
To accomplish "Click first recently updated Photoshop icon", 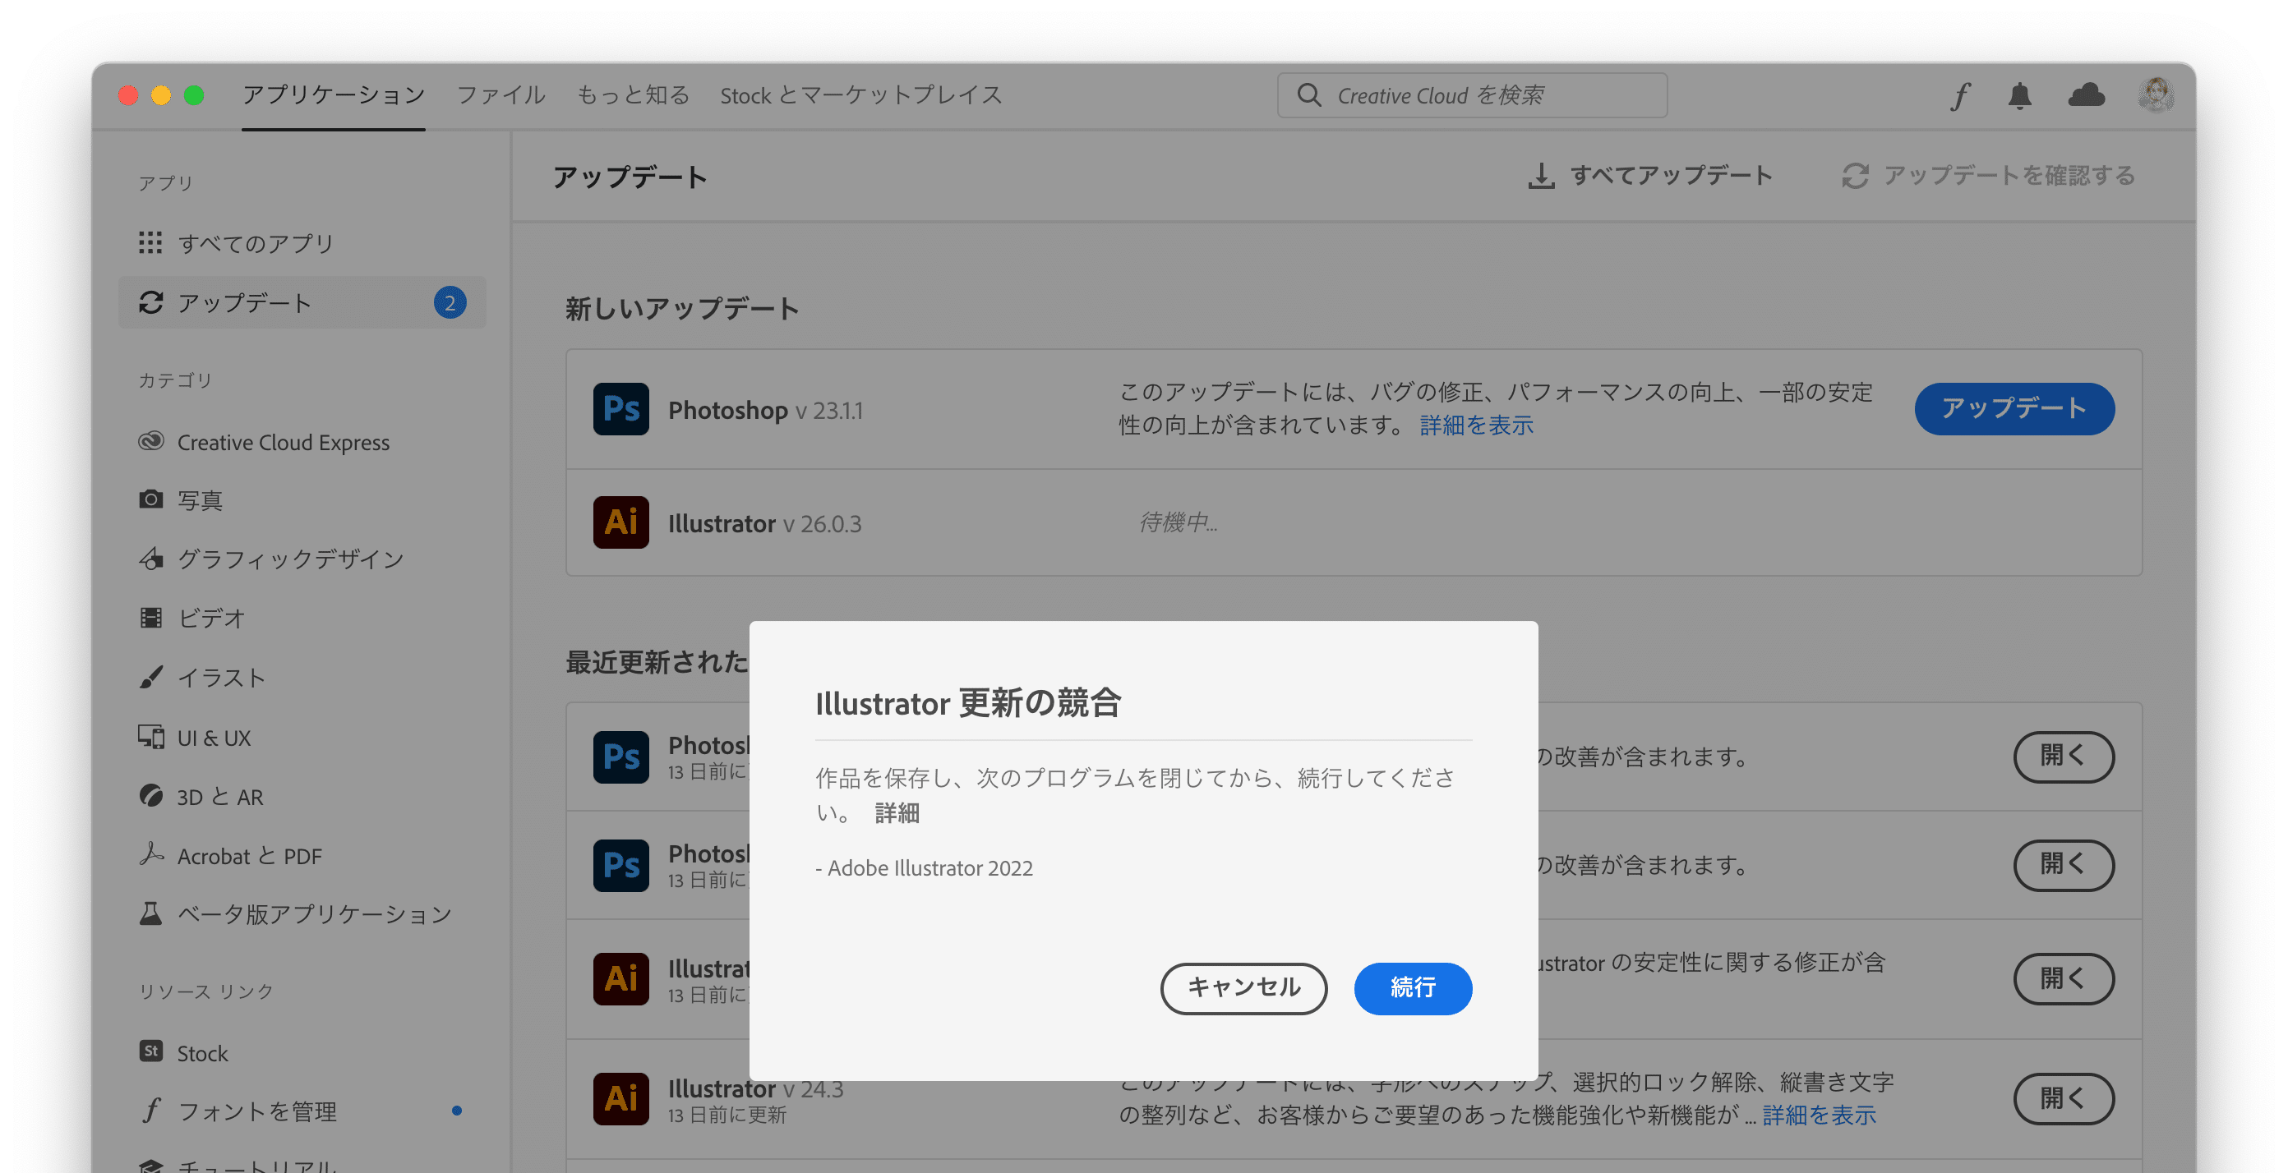I will [620, 757].
